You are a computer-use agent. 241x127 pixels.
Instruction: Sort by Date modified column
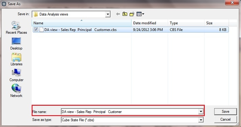click(x=149, y=23)
